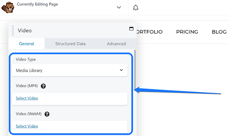Viewport: 229px width, 136px height.
Task: Go to the Advanced tab
Action: [116, 43]
